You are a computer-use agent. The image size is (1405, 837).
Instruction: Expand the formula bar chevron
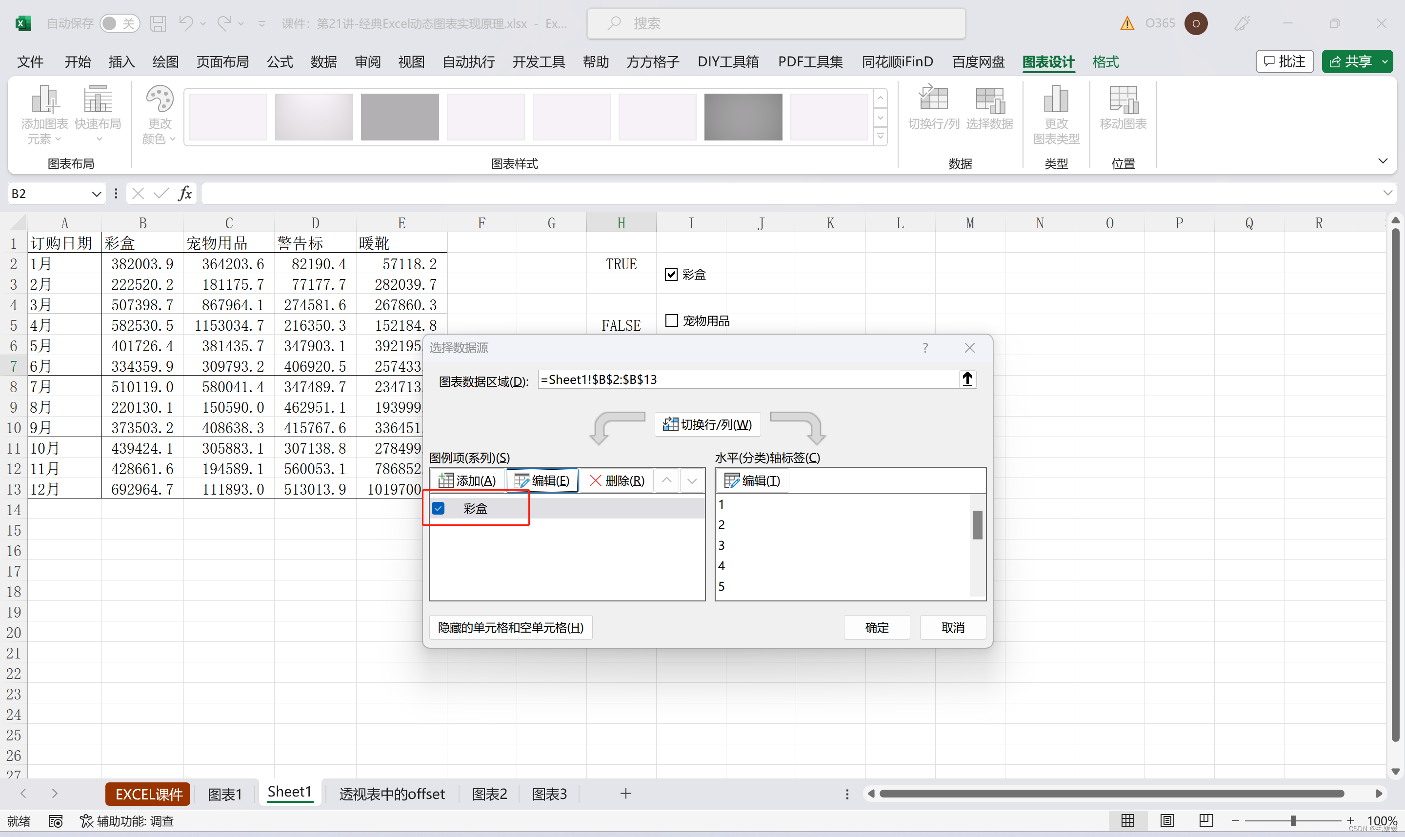click(x=1388, y=193)
